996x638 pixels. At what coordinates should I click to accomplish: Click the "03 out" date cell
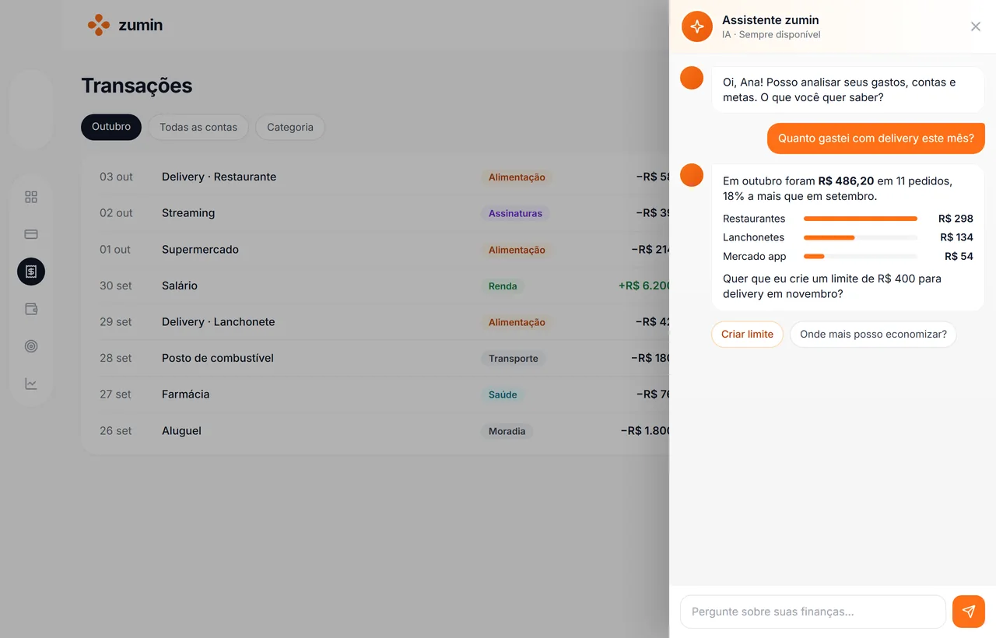click(116, 177)
